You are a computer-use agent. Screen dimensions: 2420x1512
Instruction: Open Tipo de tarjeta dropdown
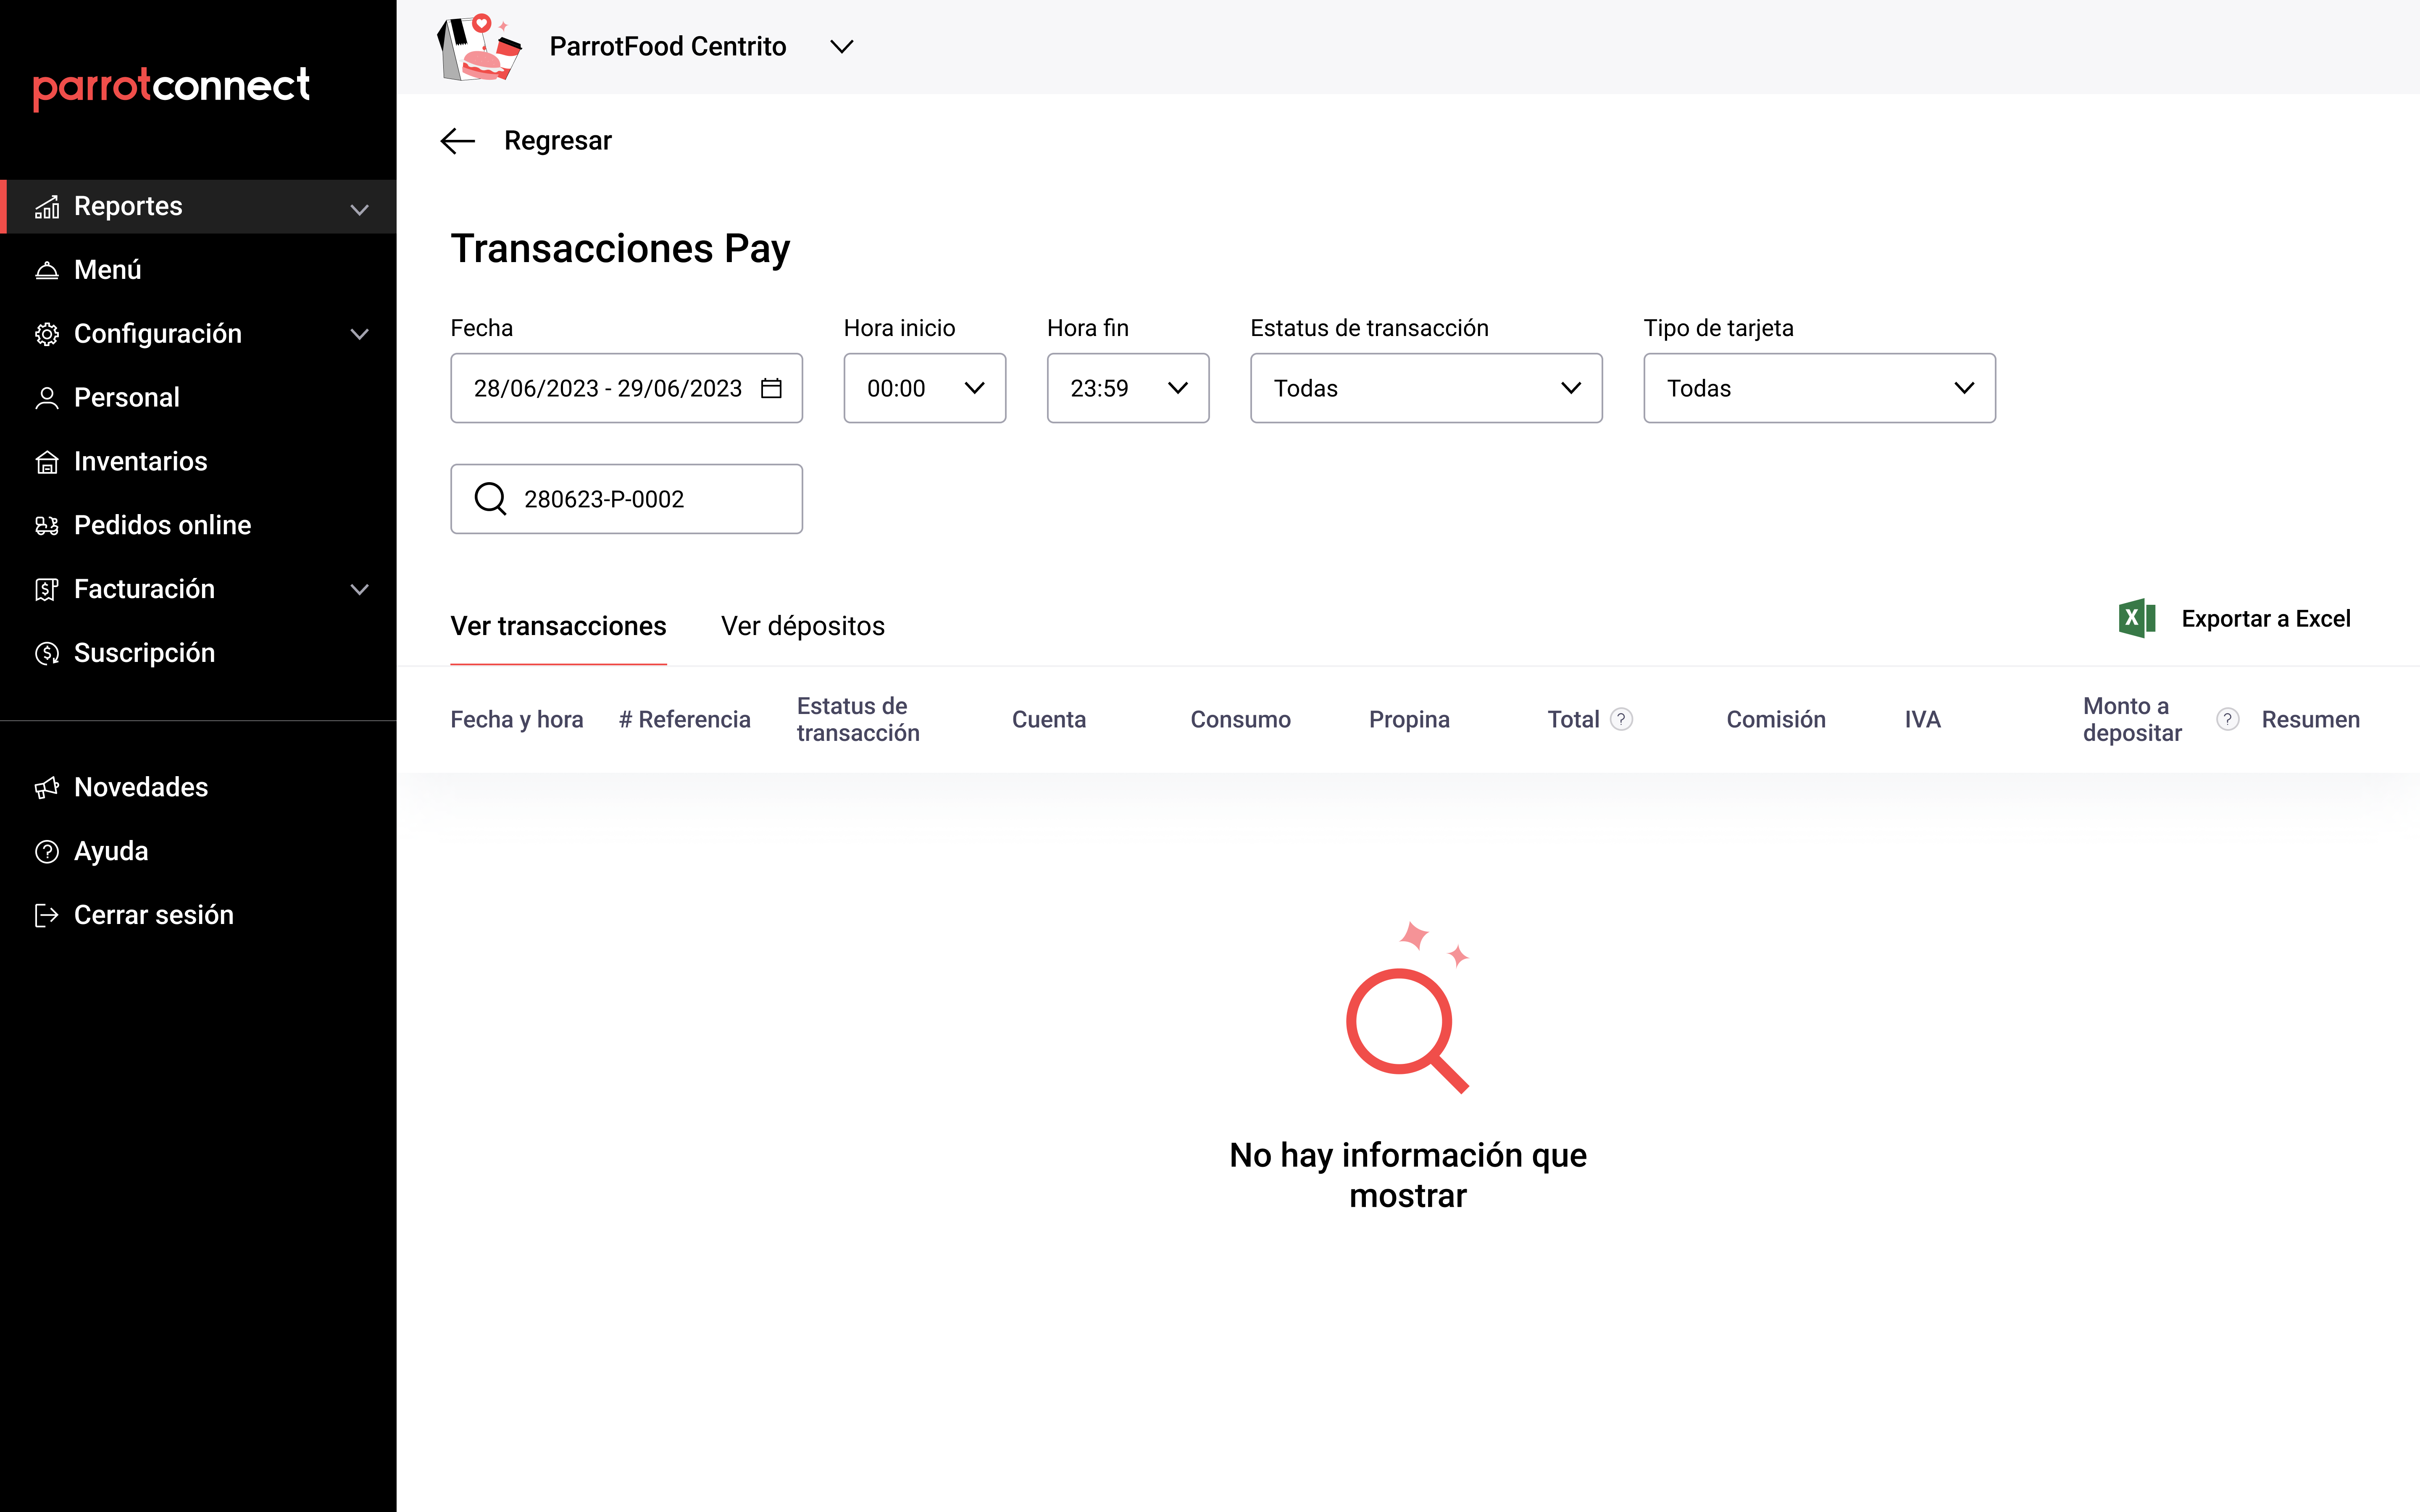tap(1819, 388)
